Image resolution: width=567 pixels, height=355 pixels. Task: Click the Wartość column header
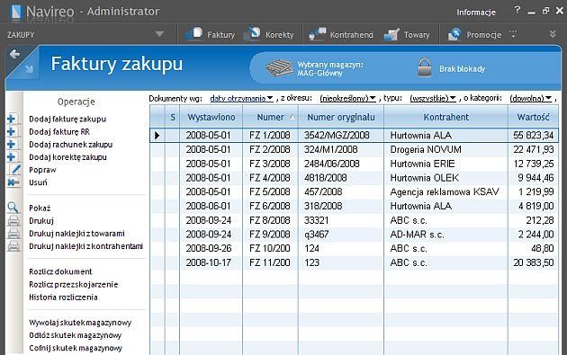pyautogui.click(x=534, y=117)
